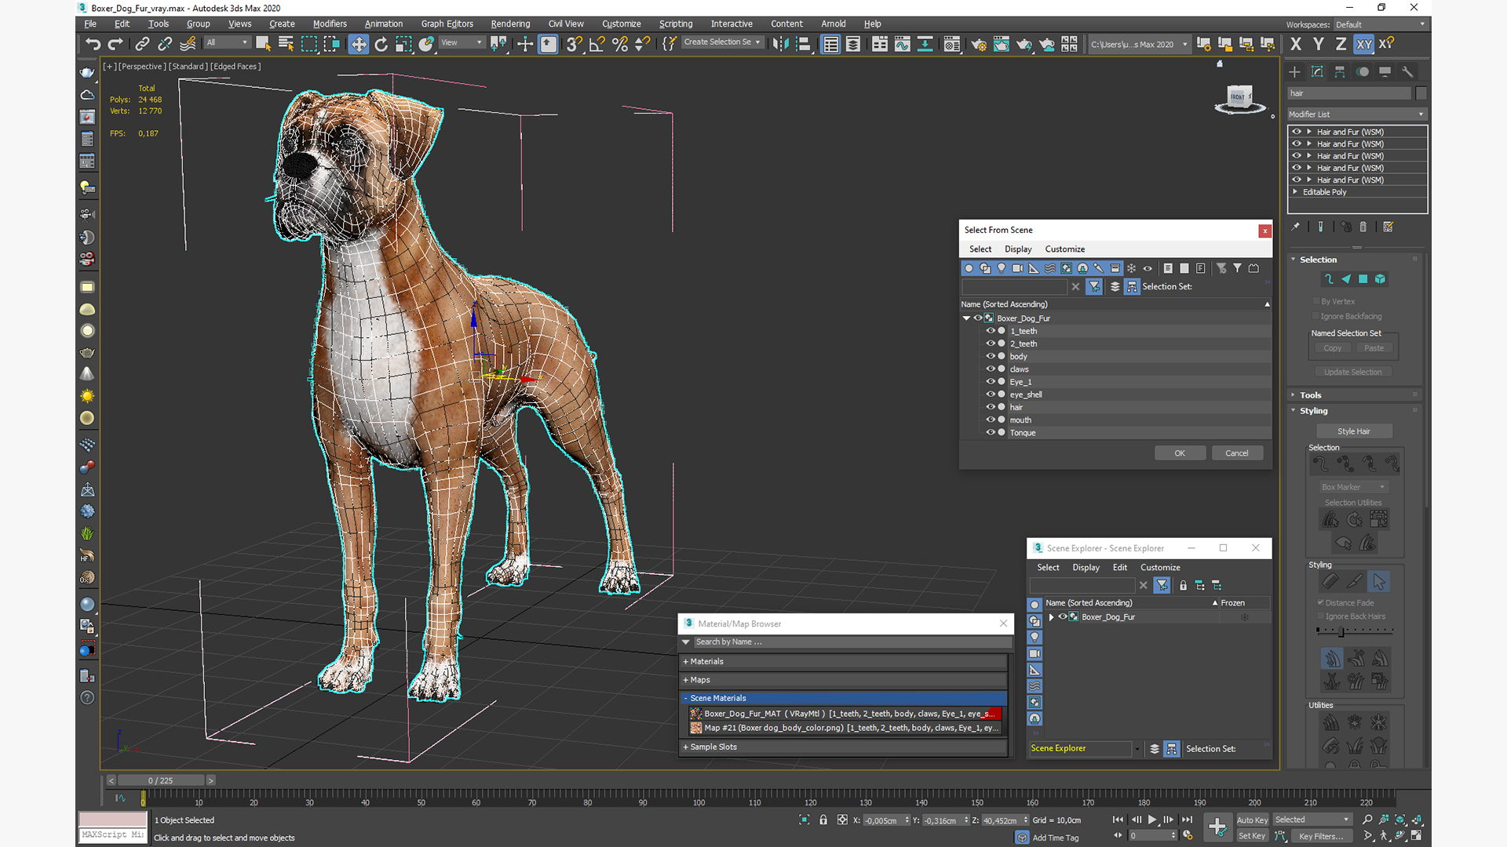Image resolution: width=1507 pixels, height=847 pixels.
Task: Open the Modify panel tab icon
Action: (x=1317, y=71)
